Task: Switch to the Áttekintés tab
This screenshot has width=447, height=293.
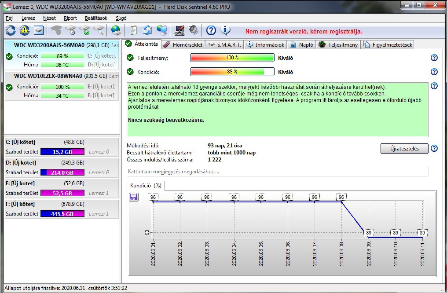Action: point(142,44)
